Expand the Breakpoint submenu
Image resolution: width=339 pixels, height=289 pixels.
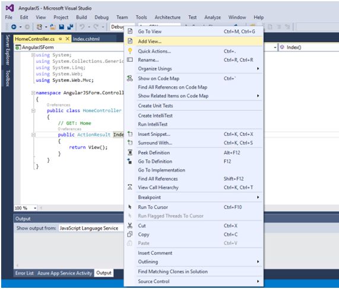click(258, 197)
